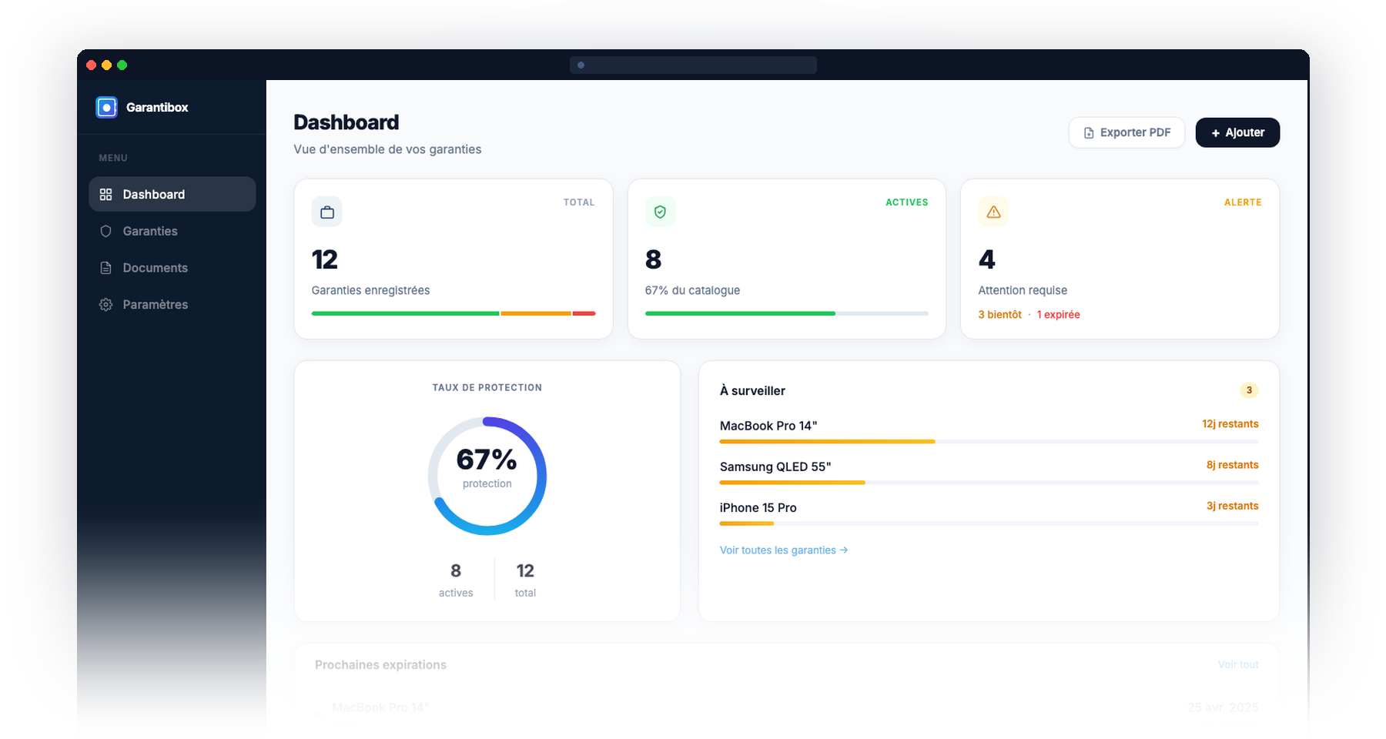Screen dimensions: 1386x739
Task: Click the briefcase icon on Total card
Action: click(x=327, y=212)
